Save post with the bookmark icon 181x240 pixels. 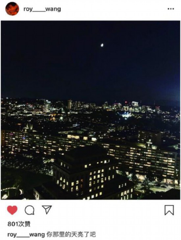(x=169, y=210)
